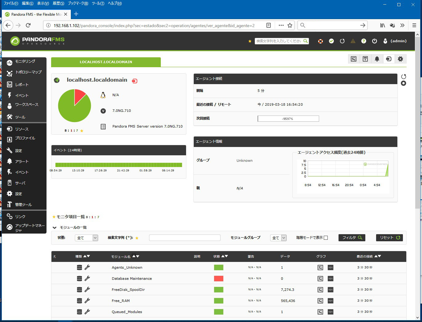This screenshot has height=322, width=422.
Task: Expand Firefox toolbar overflow chevrons
Action: tap(402, 25)
